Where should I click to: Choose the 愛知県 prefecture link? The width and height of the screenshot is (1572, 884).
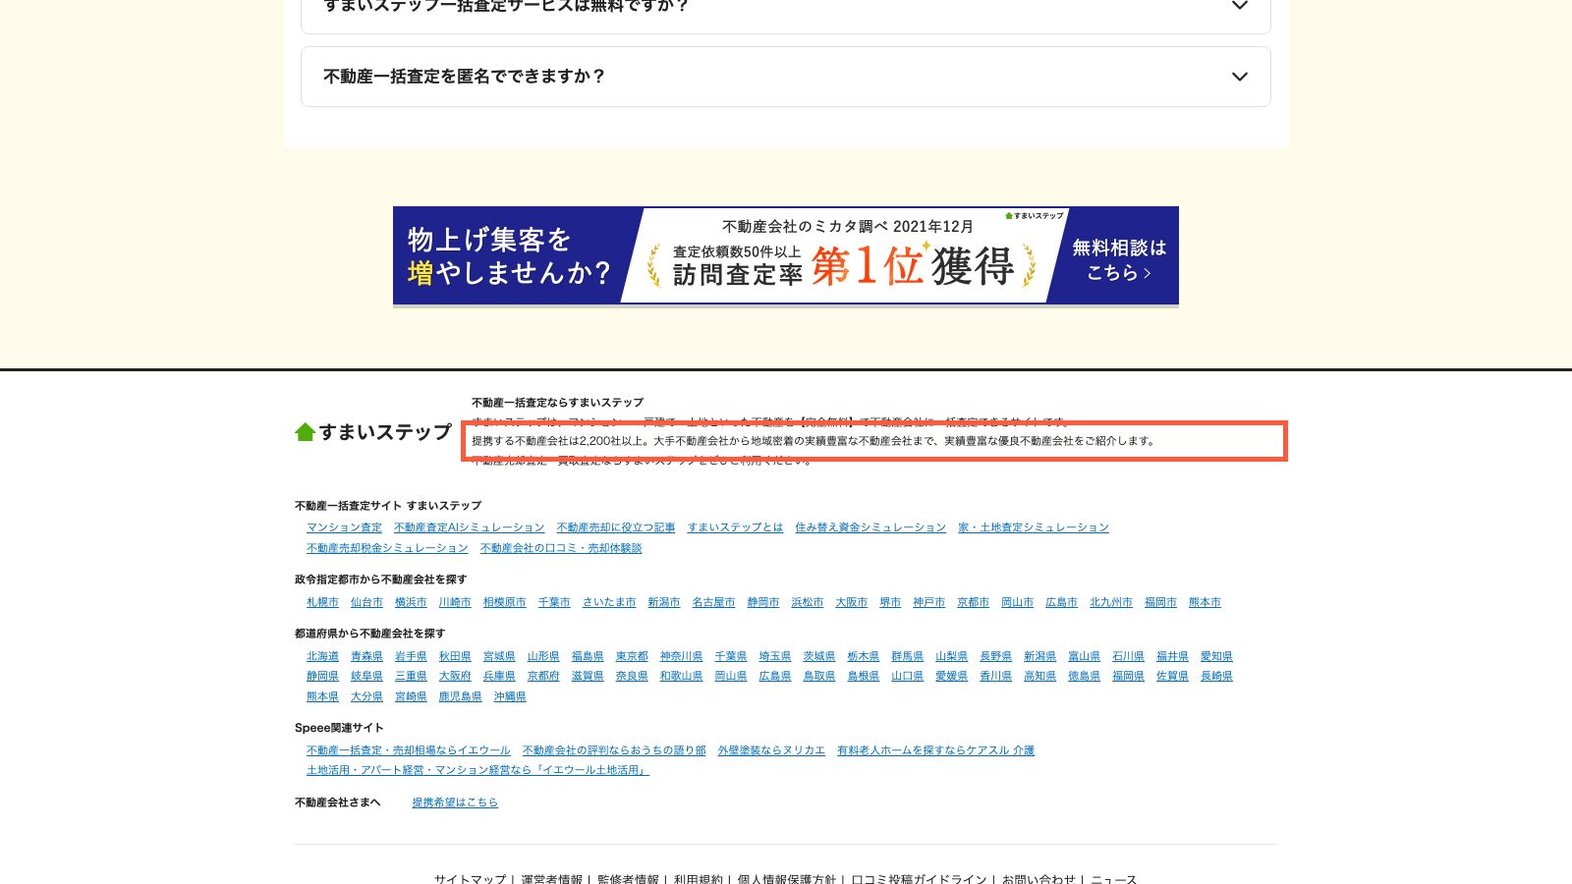pos(1216,656)
